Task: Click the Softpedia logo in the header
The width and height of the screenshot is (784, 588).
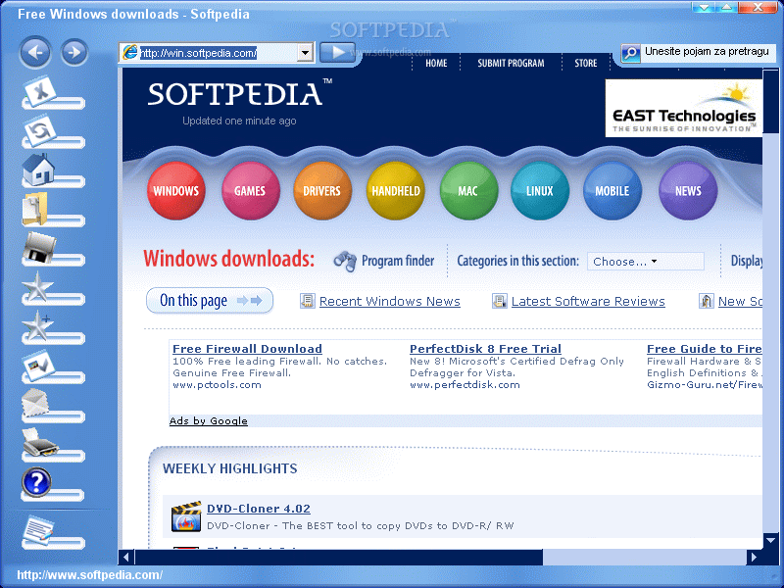Action: coord(239,93)
